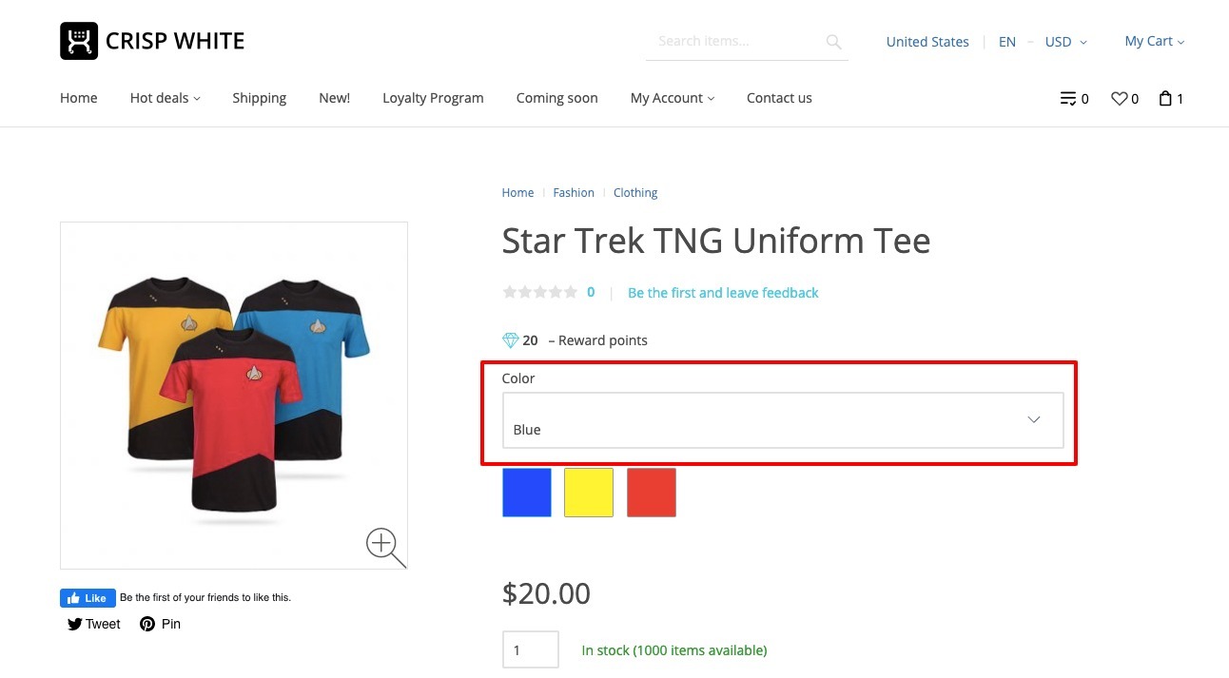Screen dimensions: 1229x678
Task: Click the Crisp White cart logo icon
Action: pos(79,41)
